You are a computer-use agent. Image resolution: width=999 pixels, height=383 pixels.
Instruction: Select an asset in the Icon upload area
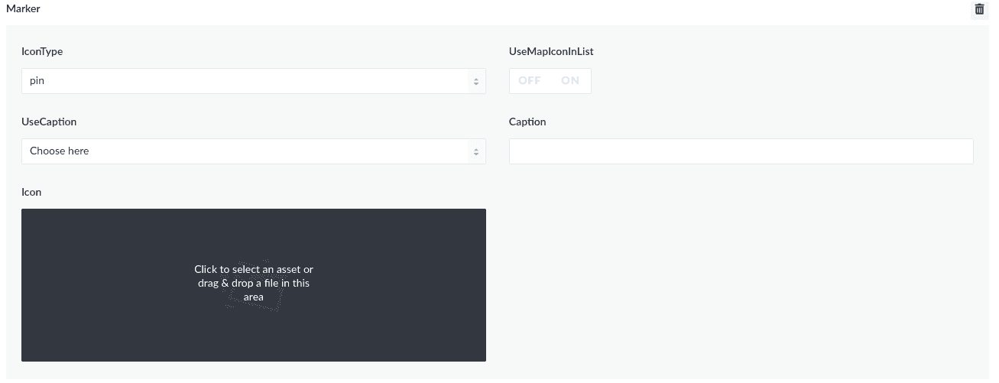click(x=254, y=285)
